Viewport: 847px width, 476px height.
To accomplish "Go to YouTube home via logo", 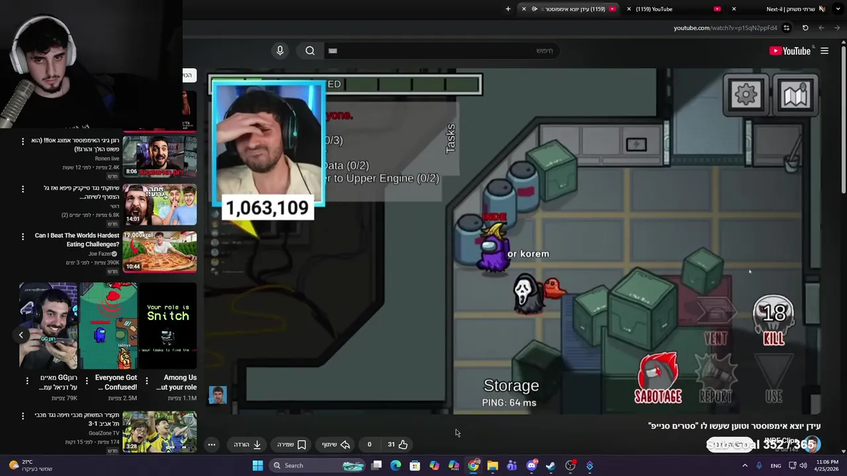I will pos(789,51).
